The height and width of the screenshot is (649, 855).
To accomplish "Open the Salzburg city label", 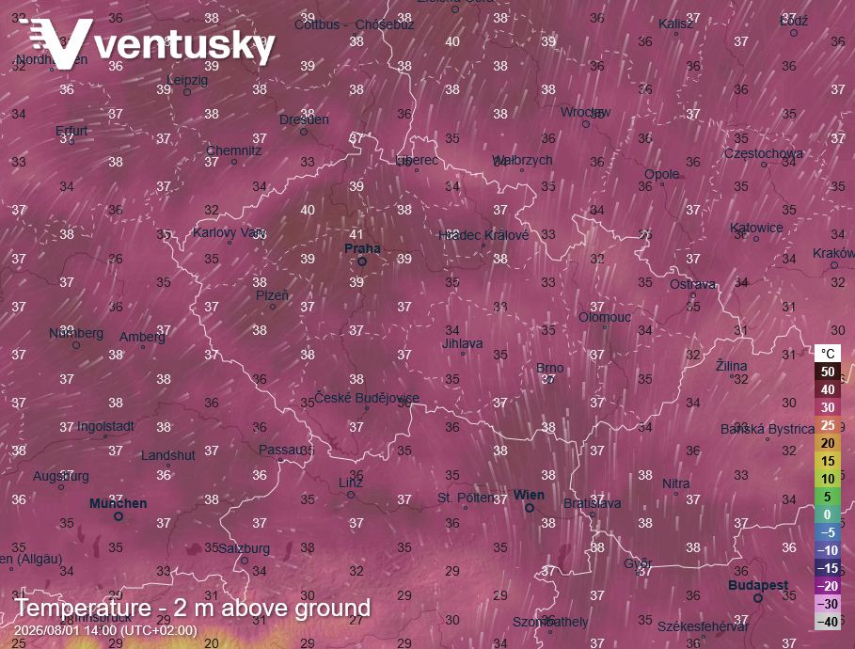I will coord(245,548).
